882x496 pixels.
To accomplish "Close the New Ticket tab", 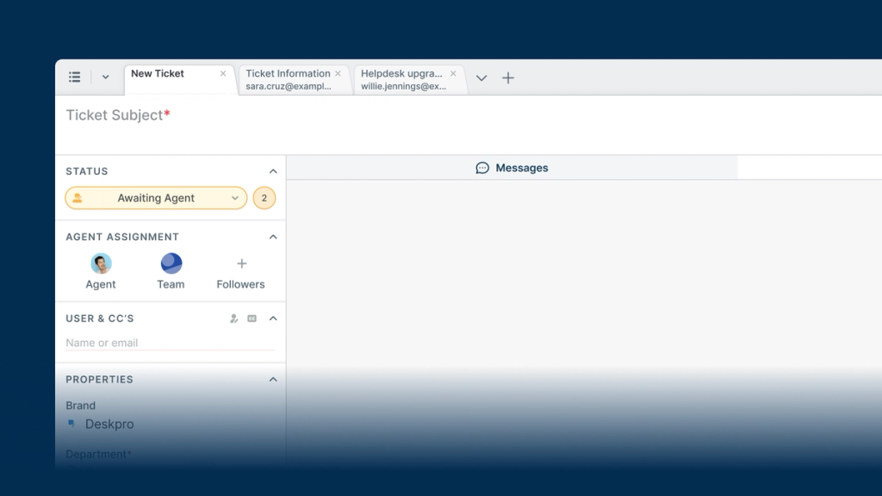I will (223, 74).
